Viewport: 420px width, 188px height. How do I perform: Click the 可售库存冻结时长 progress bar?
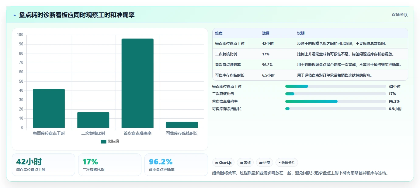[336, 109]
